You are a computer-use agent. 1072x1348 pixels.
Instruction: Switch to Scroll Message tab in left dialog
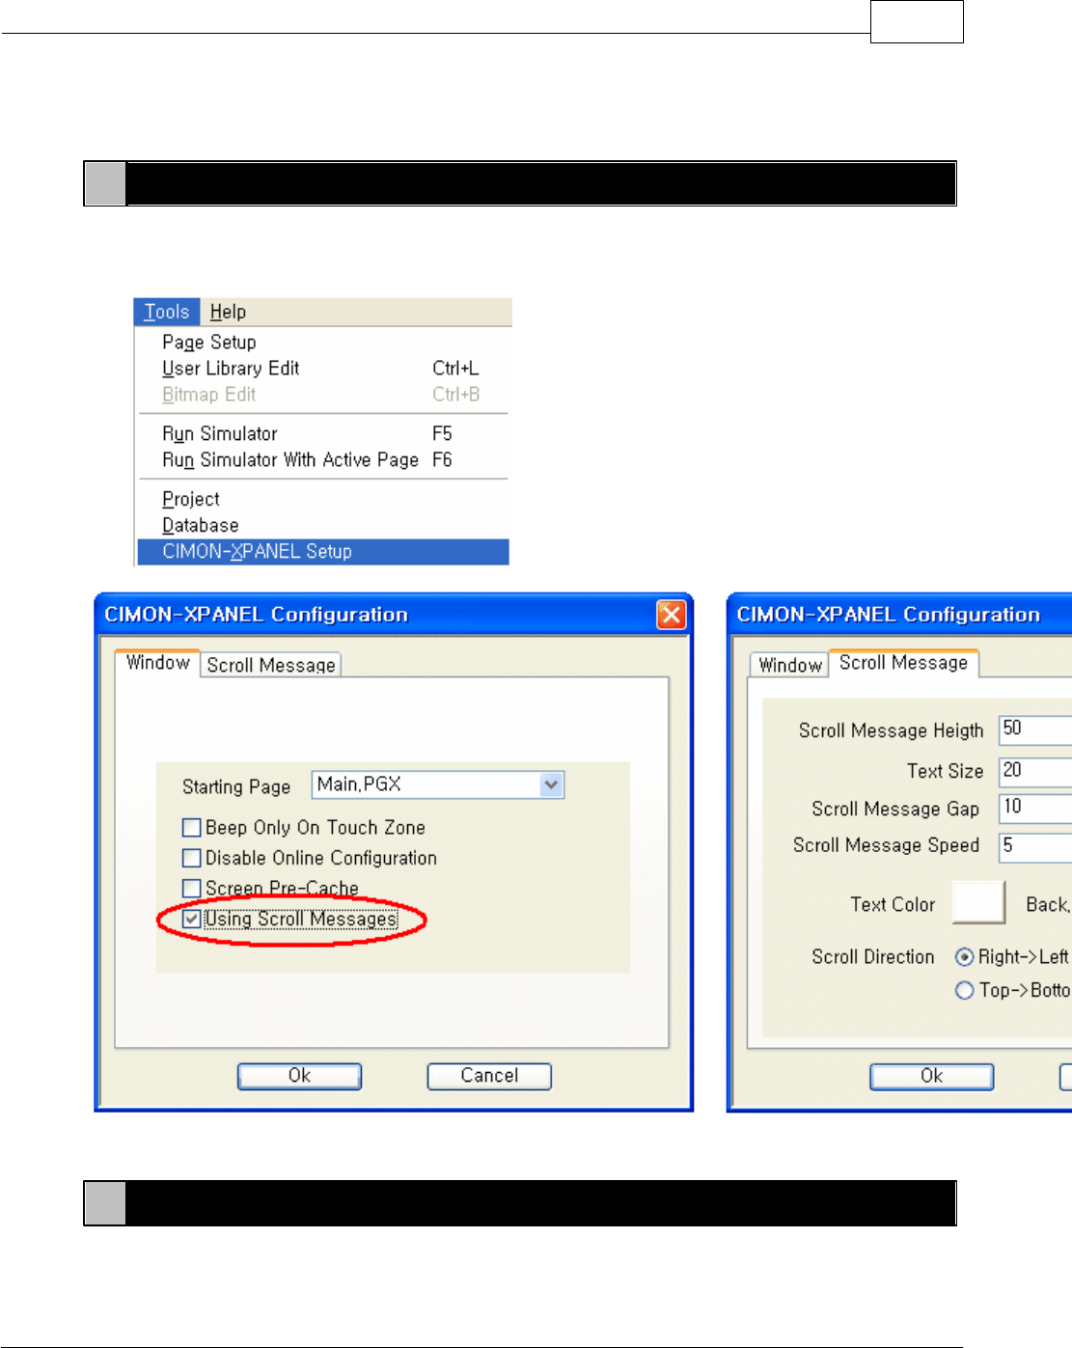(x=271, y=665)
